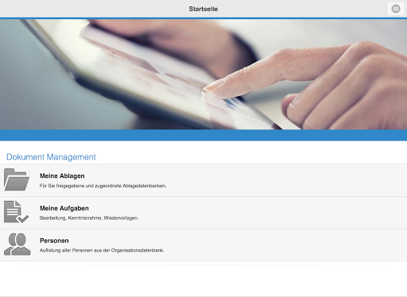This screenshot has height=297, width=407.
Task: Select the Dokument Management heading
Action: coord(51,157)
